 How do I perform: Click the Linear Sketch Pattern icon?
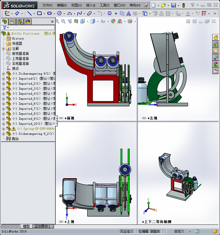pos(168,13)
